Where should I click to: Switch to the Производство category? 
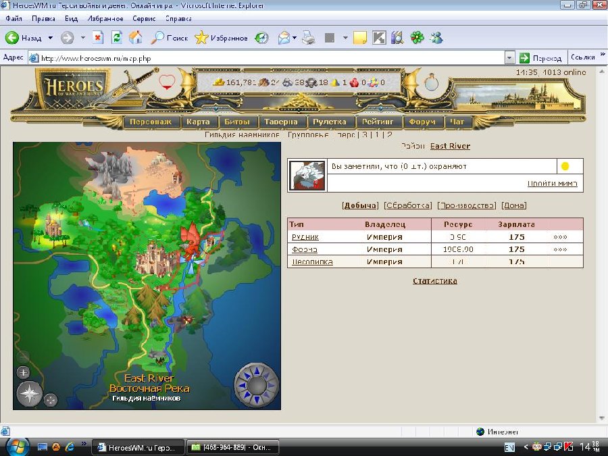[466, 205]
